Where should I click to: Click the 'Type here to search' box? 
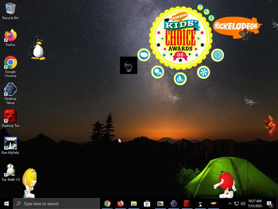pyautogui.click(x=56, y=204)
